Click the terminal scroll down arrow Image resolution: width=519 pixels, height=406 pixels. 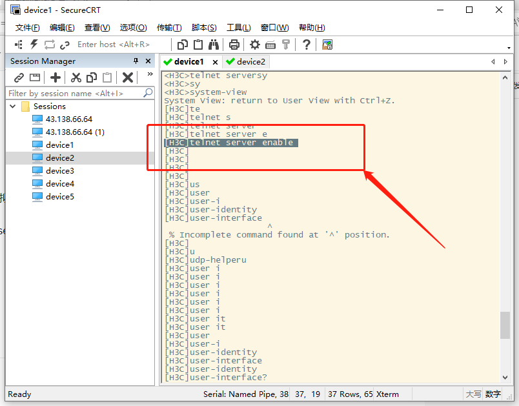point(505,377)
